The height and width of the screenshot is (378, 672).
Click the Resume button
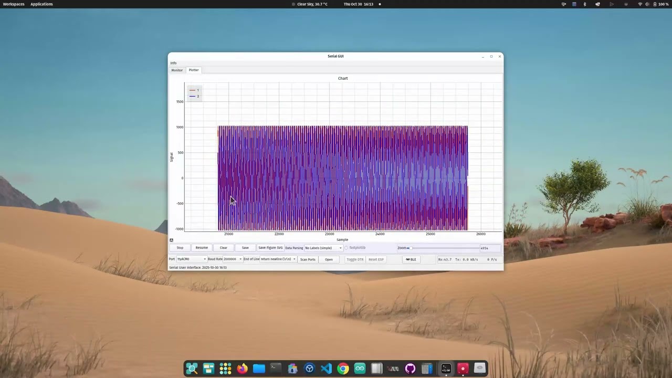tap(202, 248)
